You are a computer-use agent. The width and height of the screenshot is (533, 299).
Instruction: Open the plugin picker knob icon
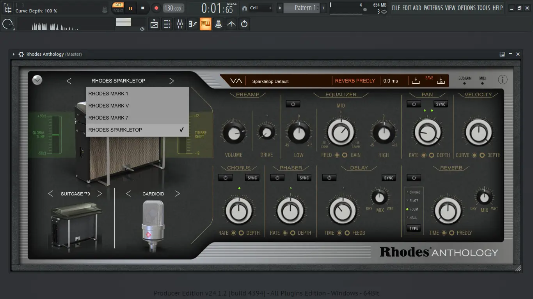coord(219,24)
